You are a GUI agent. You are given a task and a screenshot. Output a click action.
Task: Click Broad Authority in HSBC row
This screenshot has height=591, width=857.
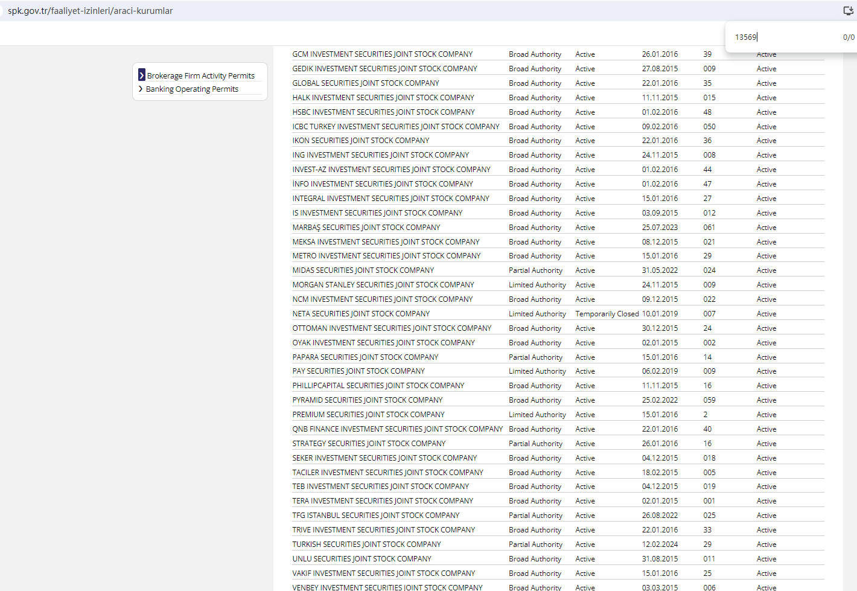pos(535,112)
